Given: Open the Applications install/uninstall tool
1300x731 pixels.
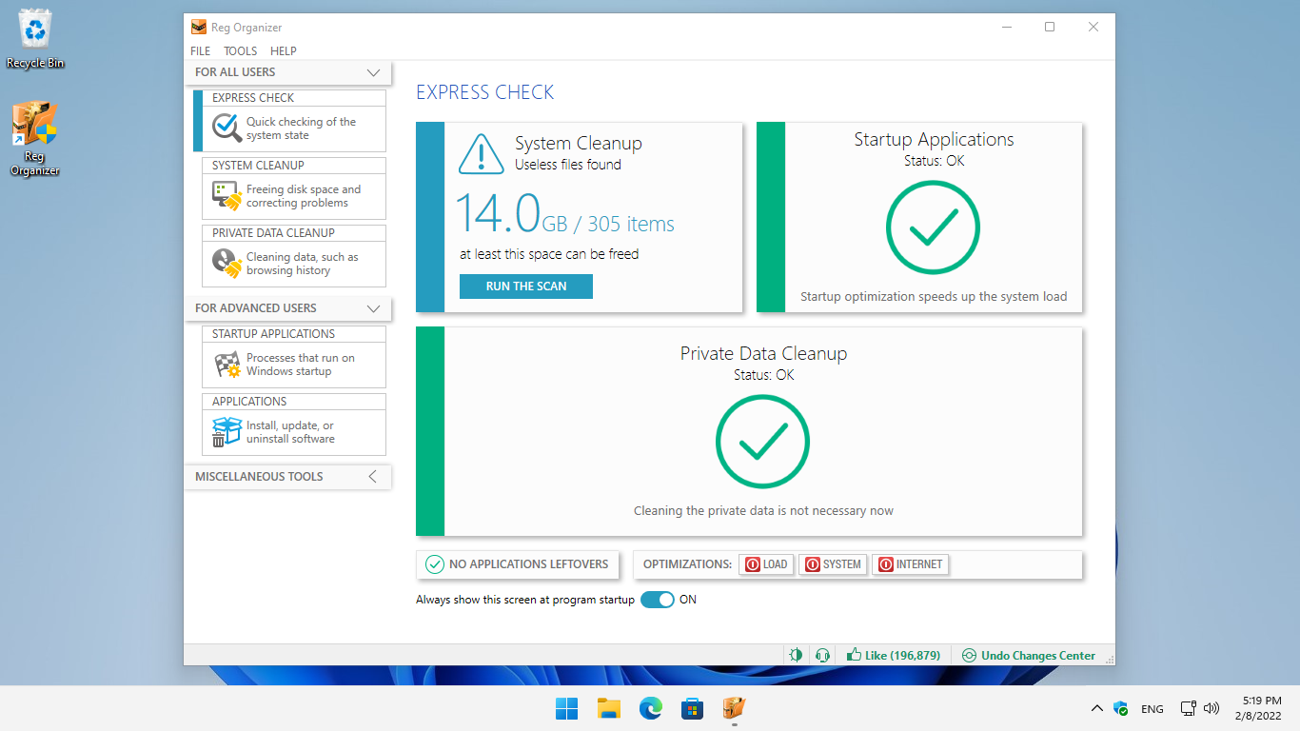Looking at the screenshot, I should 293,425.
